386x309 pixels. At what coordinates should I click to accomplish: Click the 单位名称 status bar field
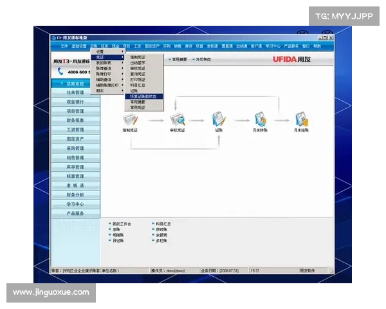coord(125,270)
